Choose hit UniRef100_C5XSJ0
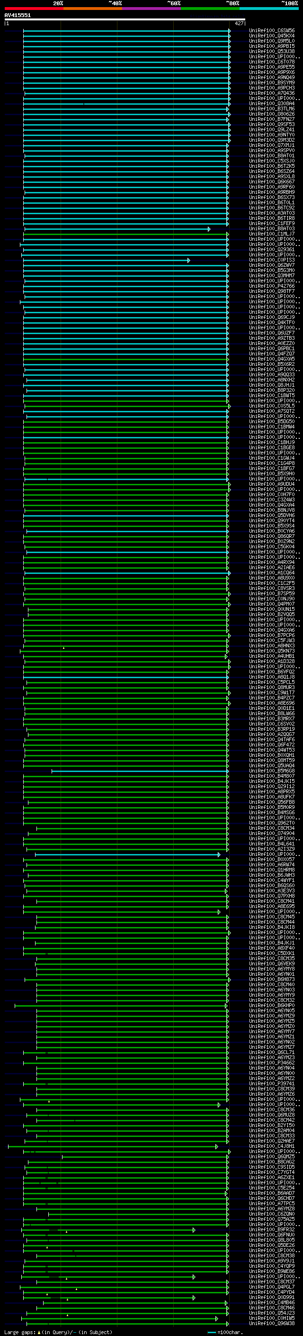This screenshot has height=1336, width=303. [x=272, y=161]
